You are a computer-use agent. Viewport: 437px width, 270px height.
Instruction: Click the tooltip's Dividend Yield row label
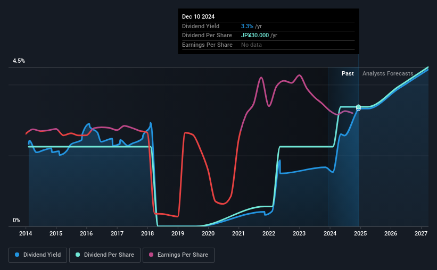(201, 26)
